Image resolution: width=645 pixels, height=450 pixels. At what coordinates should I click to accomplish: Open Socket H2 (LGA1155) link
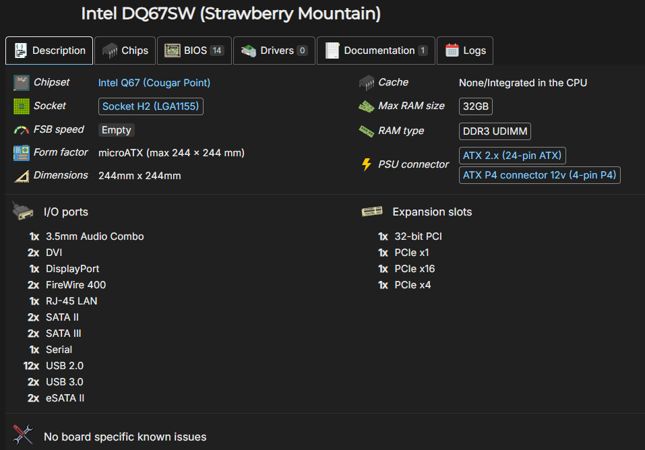(150, 106)
